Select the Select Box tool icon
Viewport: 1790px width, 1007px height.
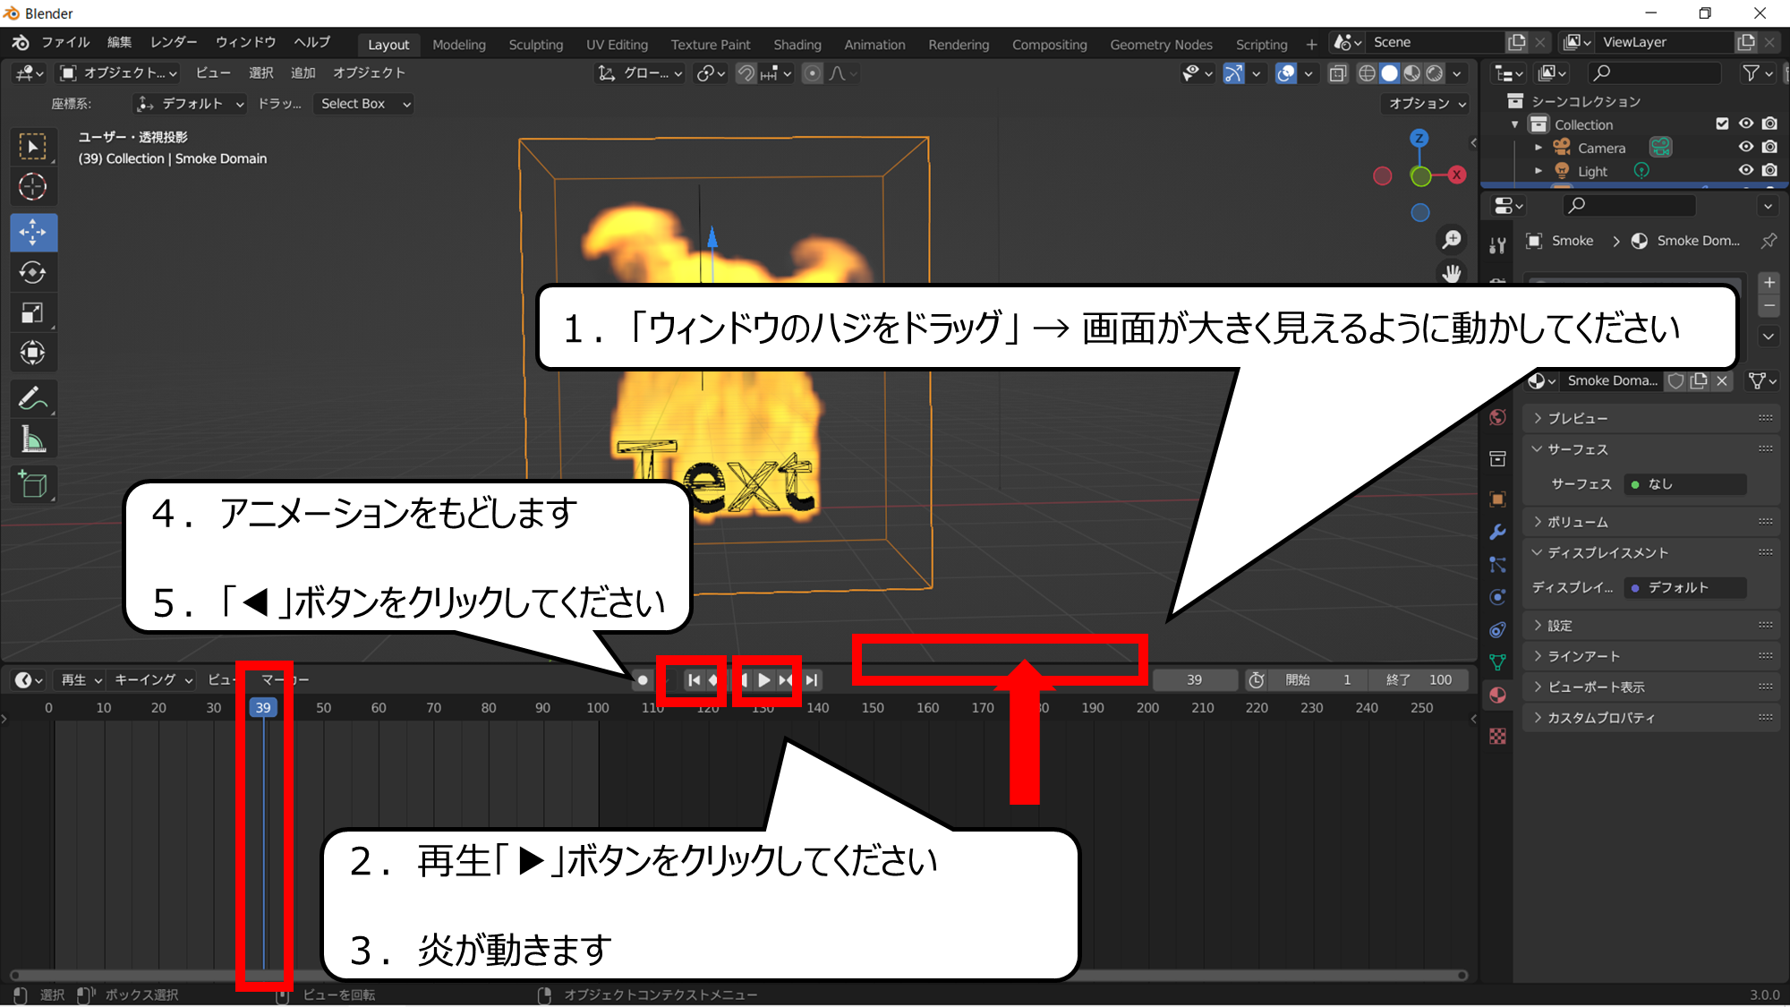[x=33, y=147]
